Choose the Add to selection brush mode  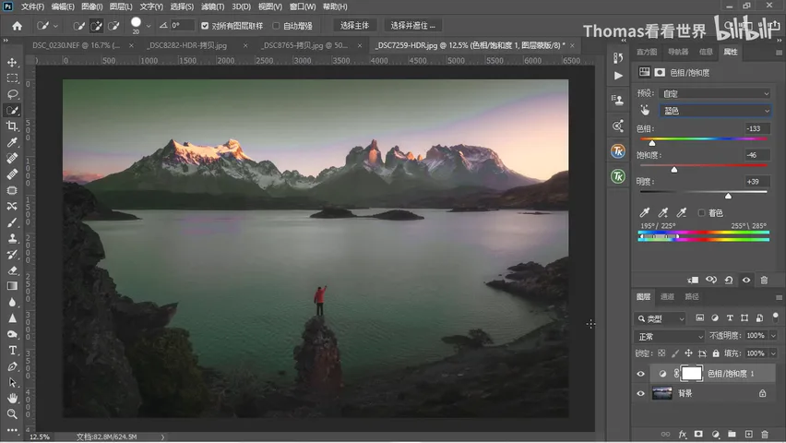point(96,26)
